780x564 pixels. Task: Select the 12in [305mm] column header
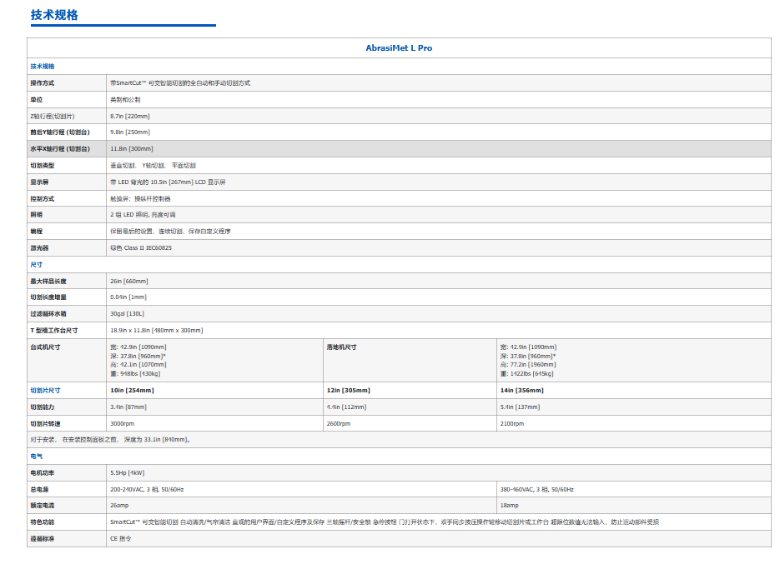click(348, 391)
